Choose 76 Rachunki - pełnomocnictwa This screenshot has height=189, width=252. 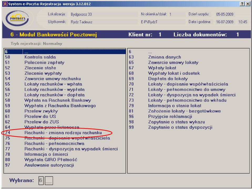(65, 143)
